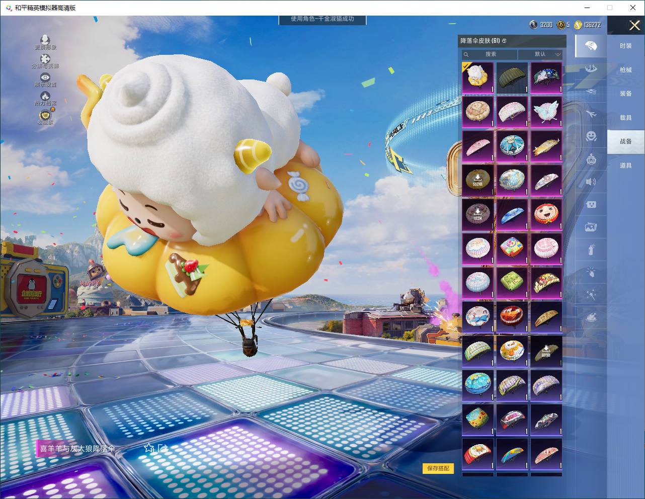This screenshot has width=645, height=499.
Task: Switch to the 枪械 tab
Action: (626, 70)
